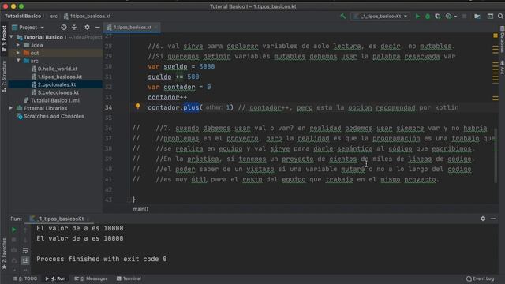Click the yellow lightbulb intention on line 34
The height and width of the screenshot is (284, 505).
137,106
